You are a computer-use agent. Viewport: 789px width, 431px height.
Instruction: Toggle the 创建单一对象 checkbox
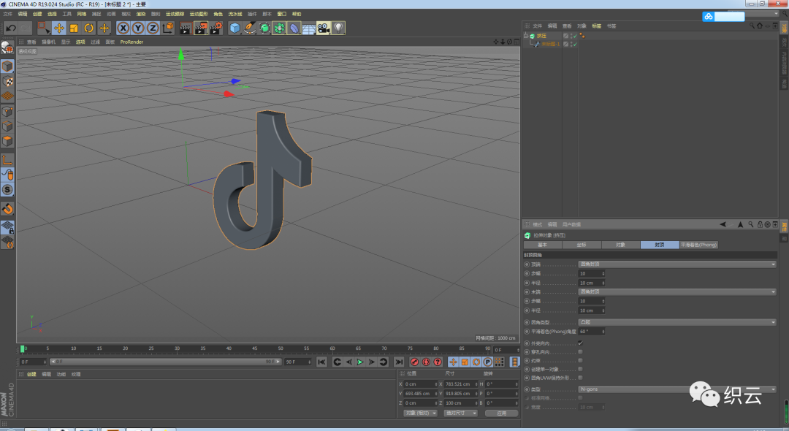pos(580,369)
